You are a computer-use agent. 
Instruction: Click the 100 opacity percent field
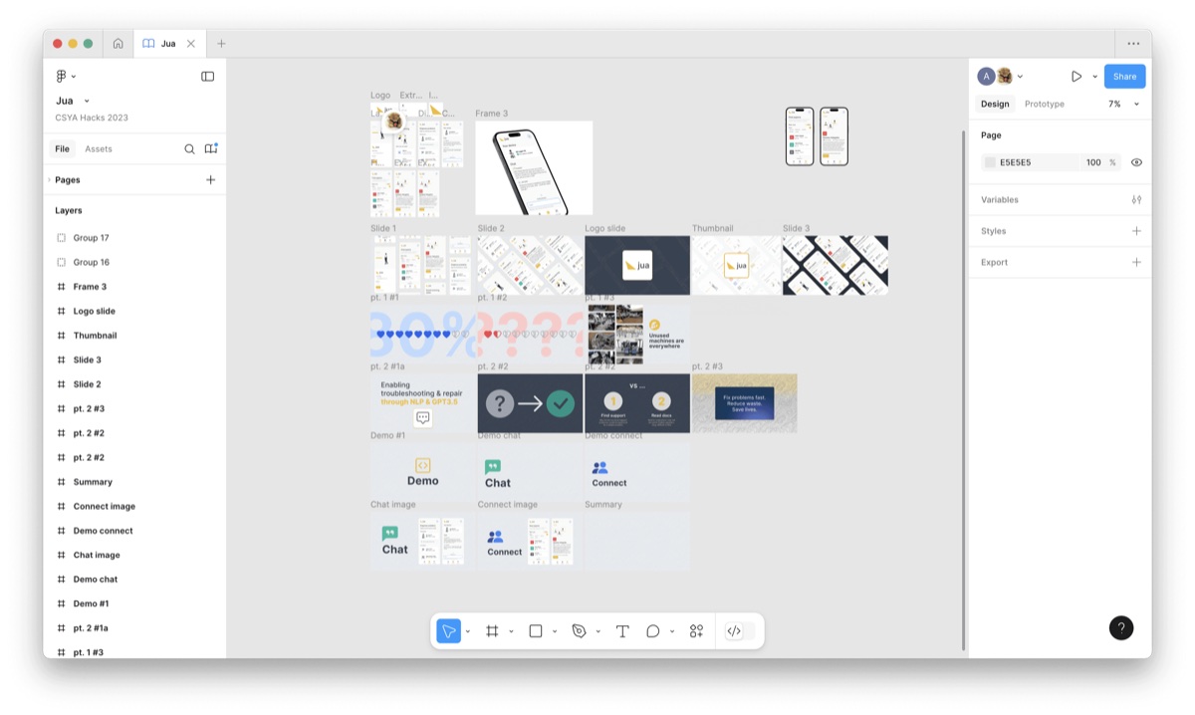coord(1093,162)
